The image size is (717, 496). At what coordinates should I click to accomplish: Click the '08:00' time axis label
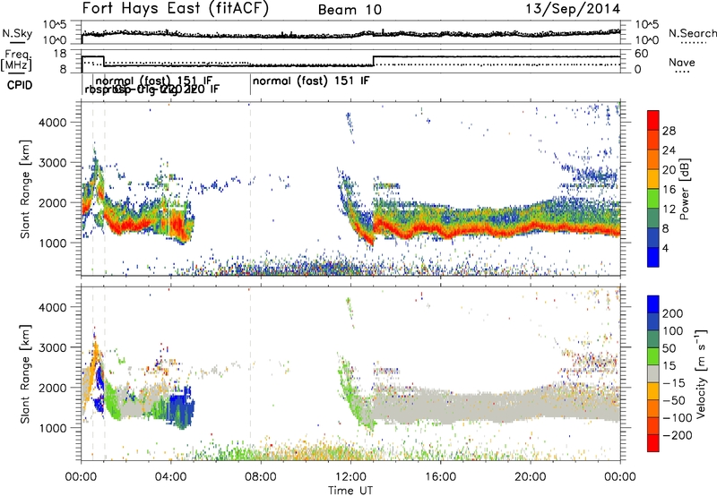pyautogui.click(x=261, y=477)
